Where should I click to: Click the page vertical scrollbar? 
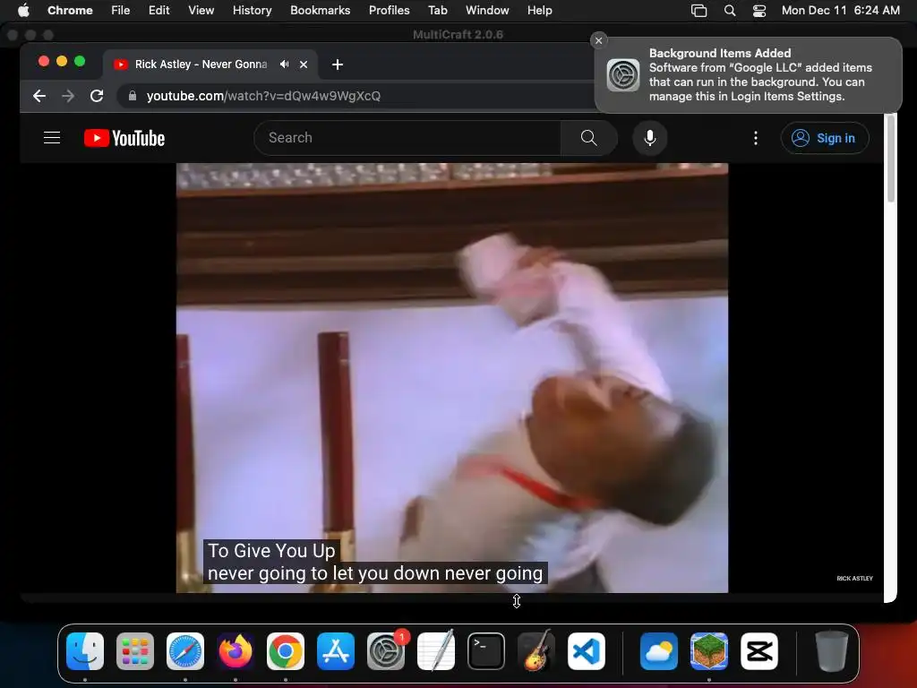[891, 158]
